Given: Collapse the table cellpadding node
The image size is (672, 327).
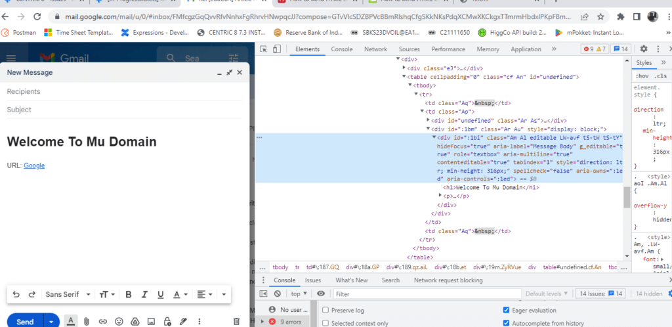Looking at the screenshot, I should tap(404, 77).
